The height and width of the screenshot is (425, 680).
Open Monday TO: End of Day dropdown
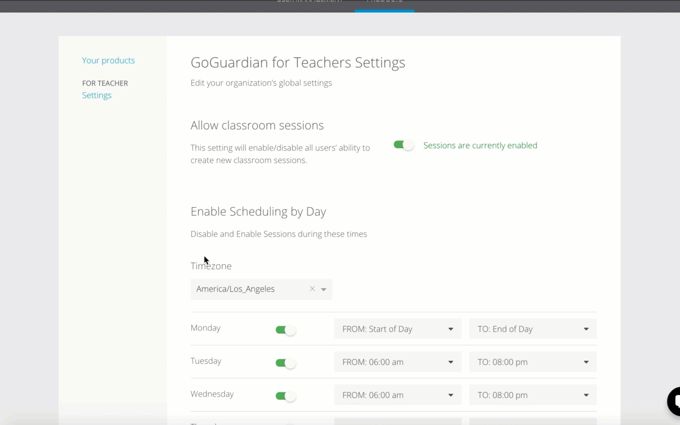(532, 329)
